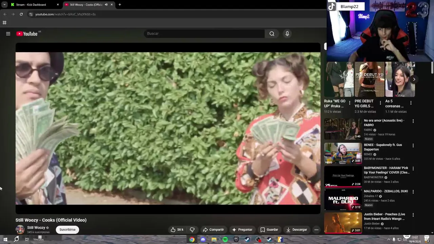
Task: Open the Preguntar AI button
Action: pyautogui.click(x=242, y=229)
